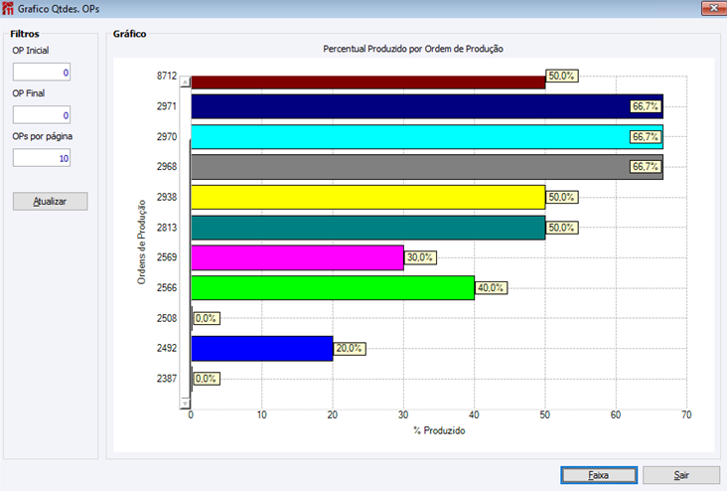Viewport: 727px width, 491px height.
Task: Click the OP Final input field
Action: 42,115
